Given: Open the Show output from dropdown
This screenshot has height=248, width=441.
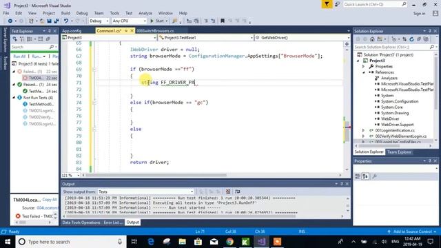Looking at the screenshot, I should pos(145,192).
